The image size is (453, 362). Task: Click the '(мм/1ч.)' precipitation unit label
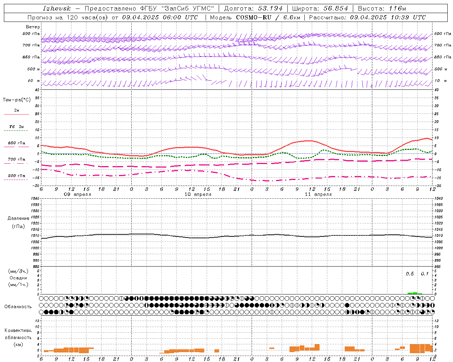18,285
